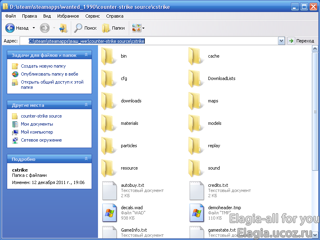320x240 pixels.
Task: Open the cache folder icon
Action: (x=196, y=56)
